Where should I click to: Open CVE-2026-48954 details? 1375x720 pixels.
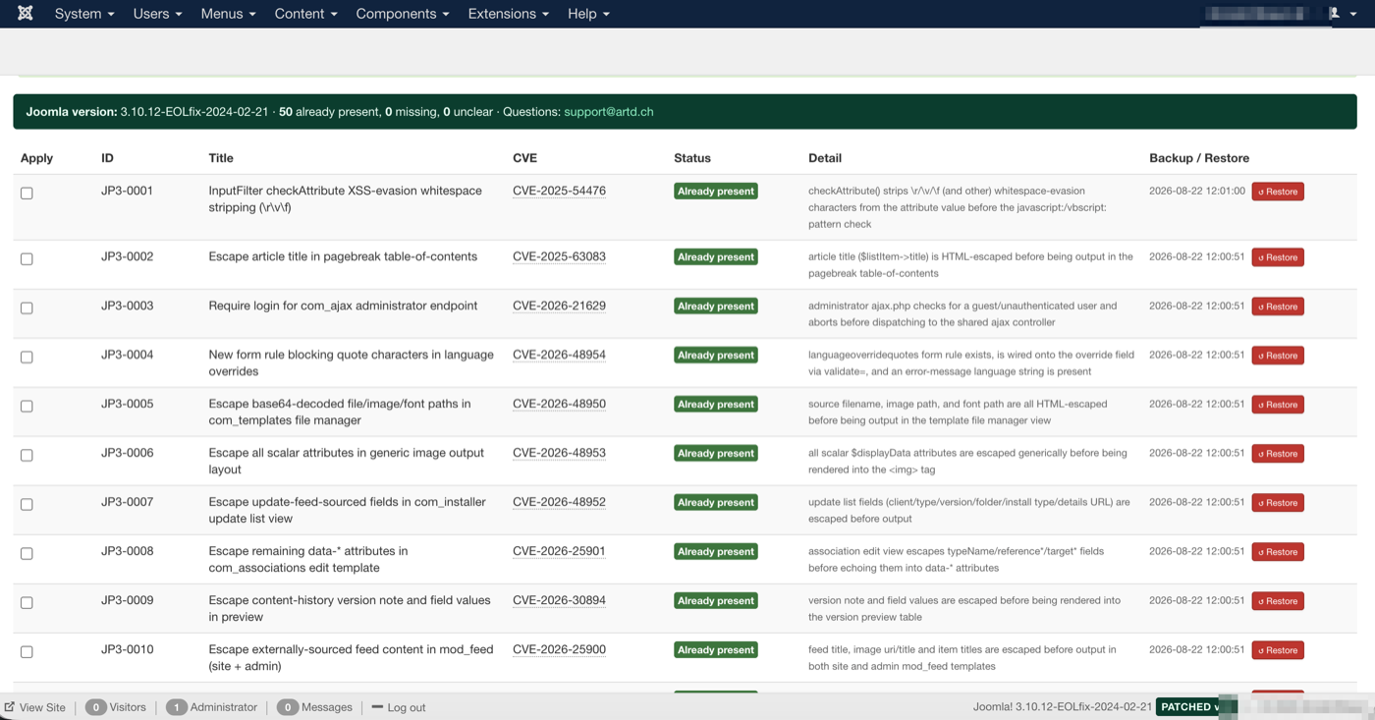click(559, 355)
